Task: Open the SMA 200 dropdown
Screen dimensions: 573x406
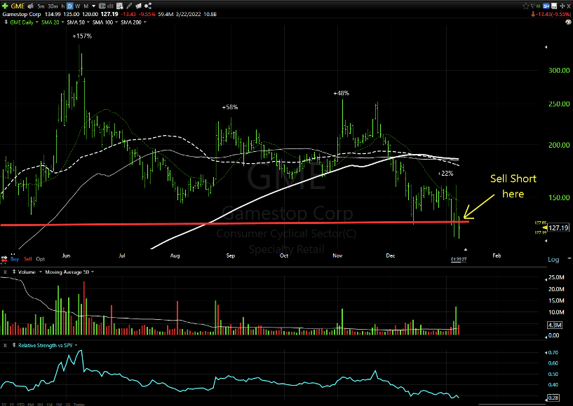Action: point(144,22)
